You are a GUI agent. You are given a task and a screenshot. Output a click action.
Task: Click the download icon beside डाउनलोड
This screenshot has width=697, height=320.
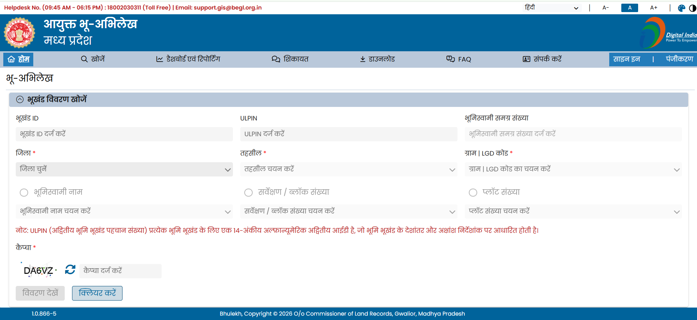(362, 59)
